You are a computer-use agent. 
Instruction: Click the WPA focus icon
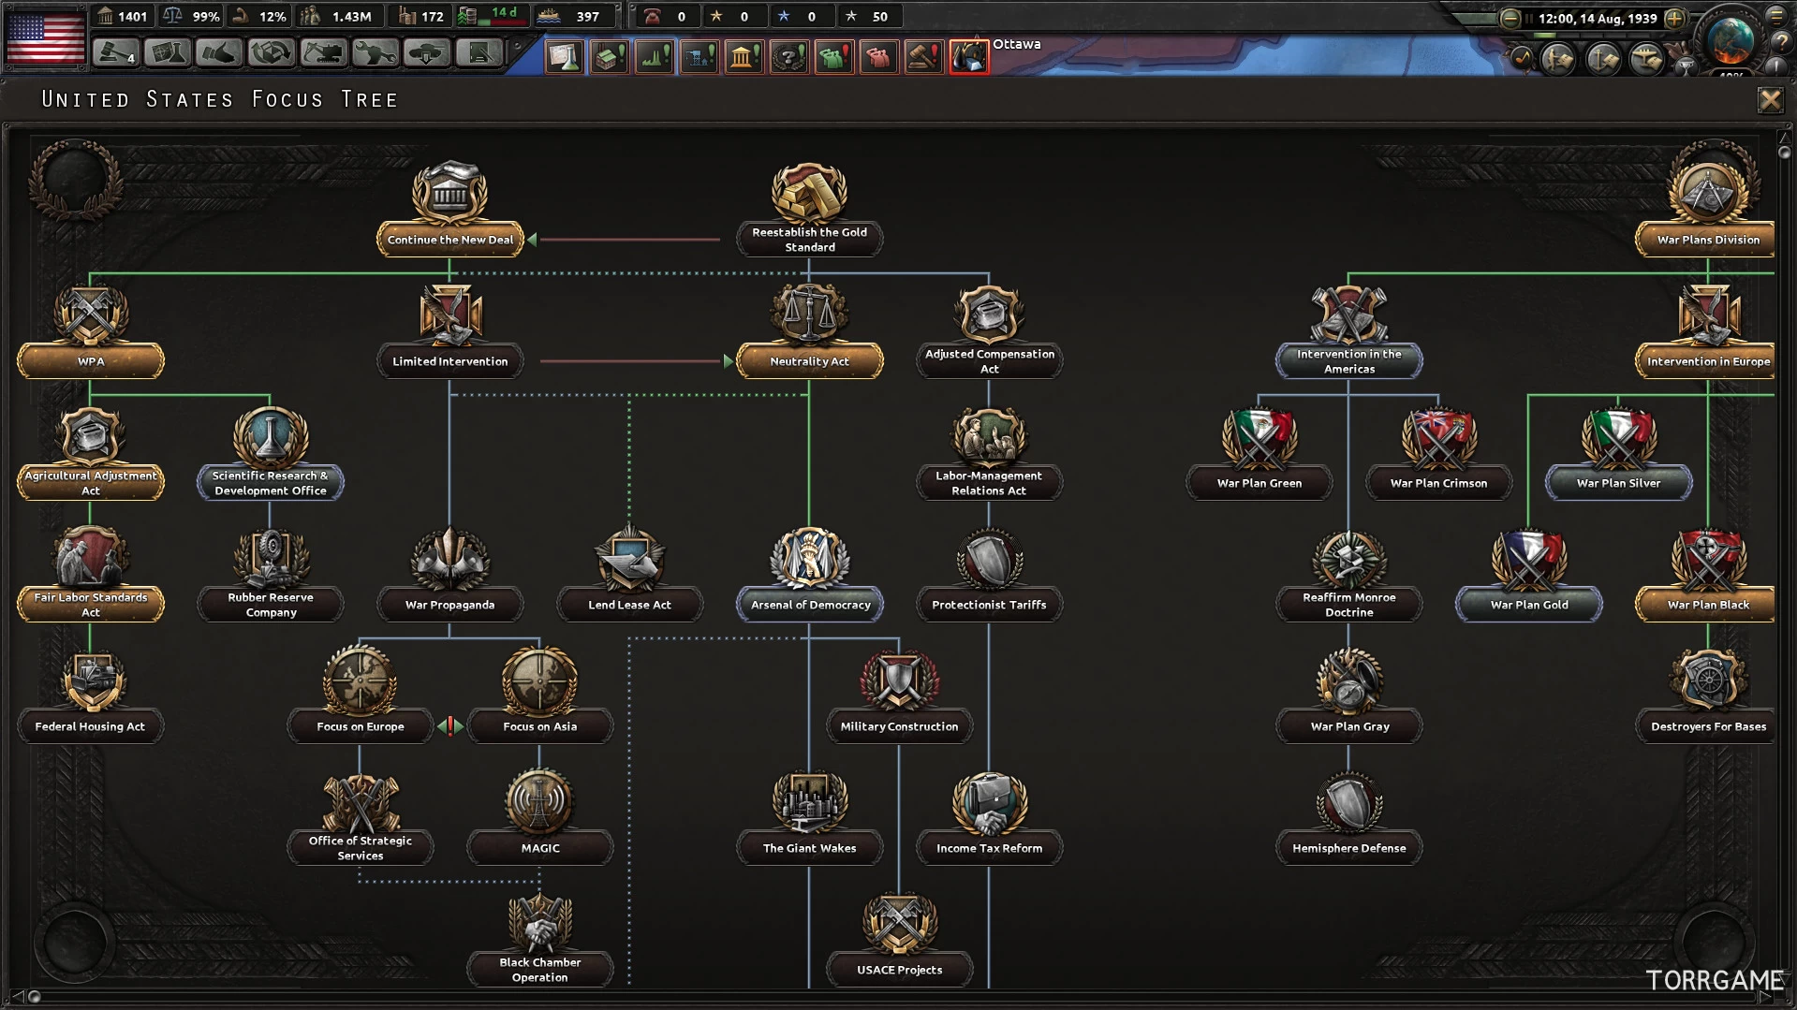coord(90,315)
